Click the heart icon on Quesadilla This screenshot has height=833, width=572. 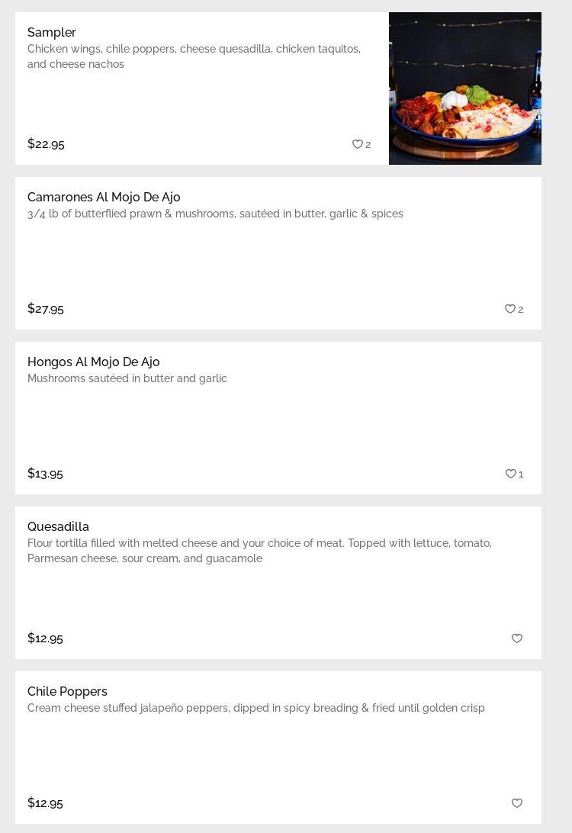(x=516, y=638)
